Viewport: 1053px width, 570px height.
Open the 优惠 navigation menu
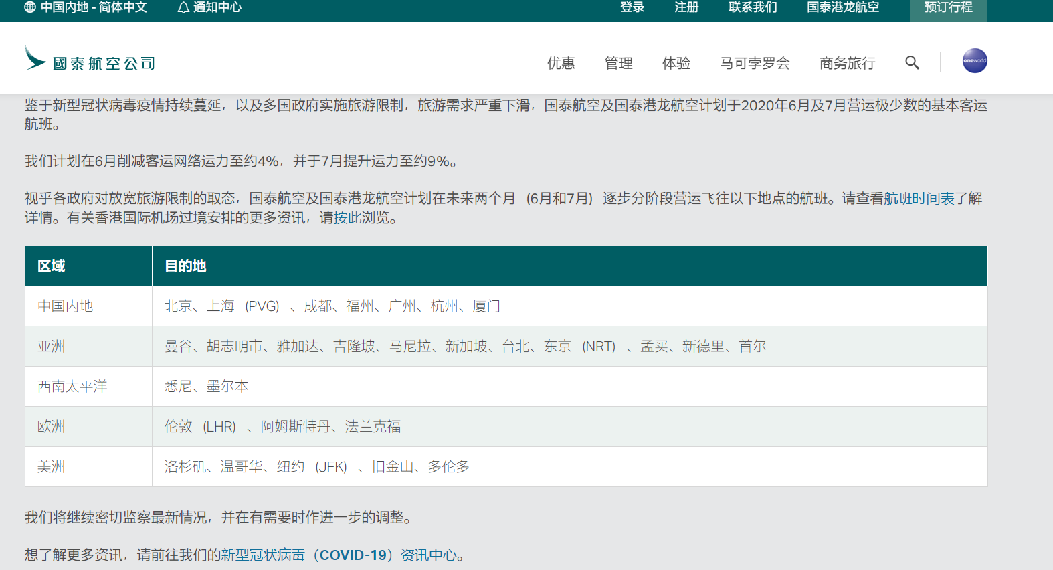[561, 63]
